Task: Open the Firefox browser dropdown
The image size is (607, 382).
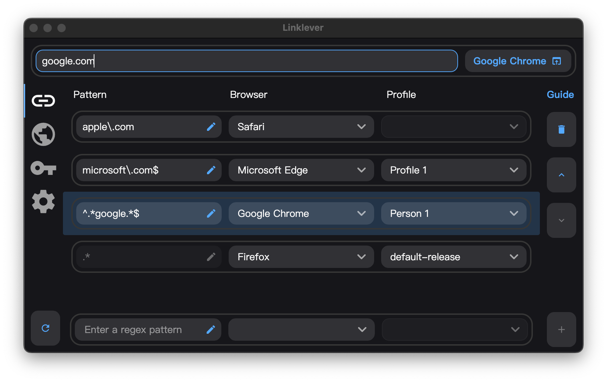Action: click(x=301, y=257)
